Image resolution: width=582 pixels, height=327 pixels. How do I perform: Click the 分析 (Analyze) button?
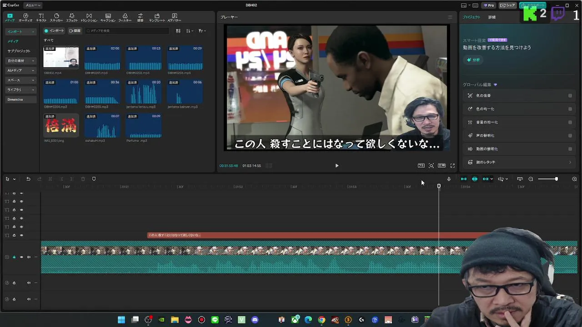pyautogui.click(x=473, y=60)
